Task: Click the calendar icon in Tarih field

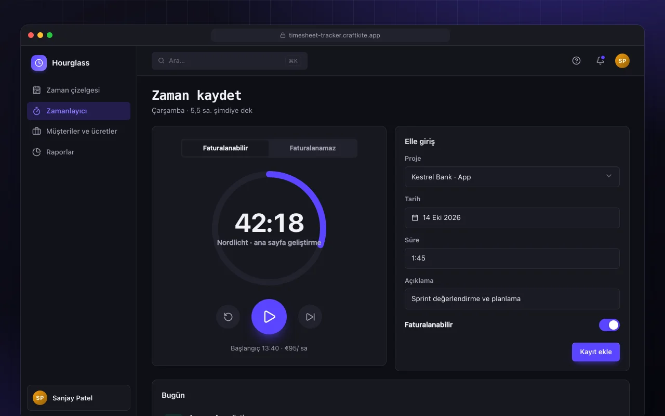Action: click(415, 217)
